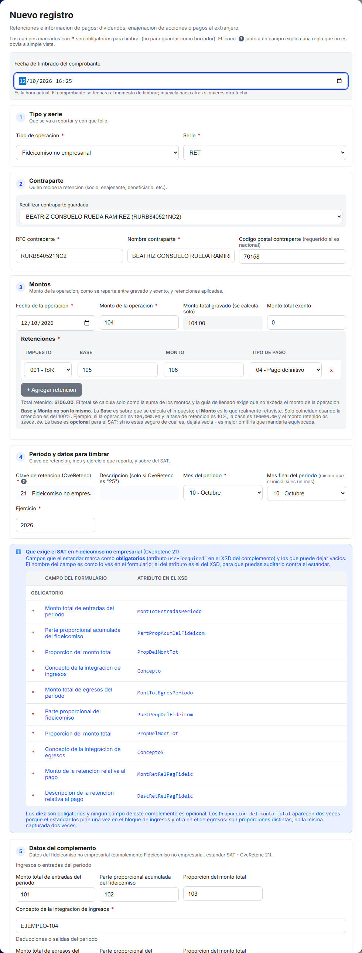
Task: Expand the Reutilizar contraparte guardada selector
Action: pyautogui.click(x=181, y=217)
